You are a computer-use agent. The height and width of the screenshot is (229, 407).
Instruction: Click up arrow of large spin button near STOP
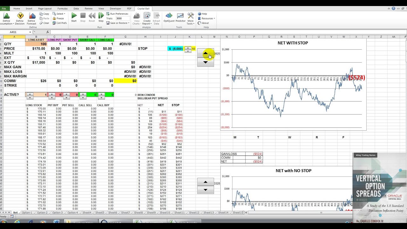point(205,53)
